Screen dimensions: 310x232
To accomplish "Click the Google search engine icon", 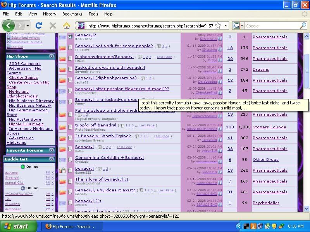I will click(x=237, y=26).
